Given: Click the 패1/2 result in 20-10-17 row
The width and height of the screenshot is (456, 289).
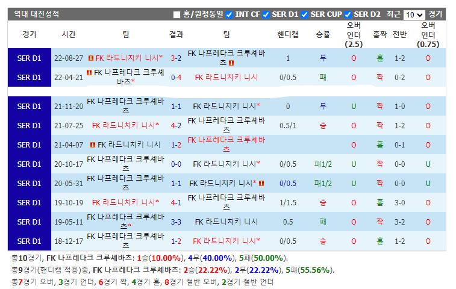Looking at the screenshot, I should 323,164.
